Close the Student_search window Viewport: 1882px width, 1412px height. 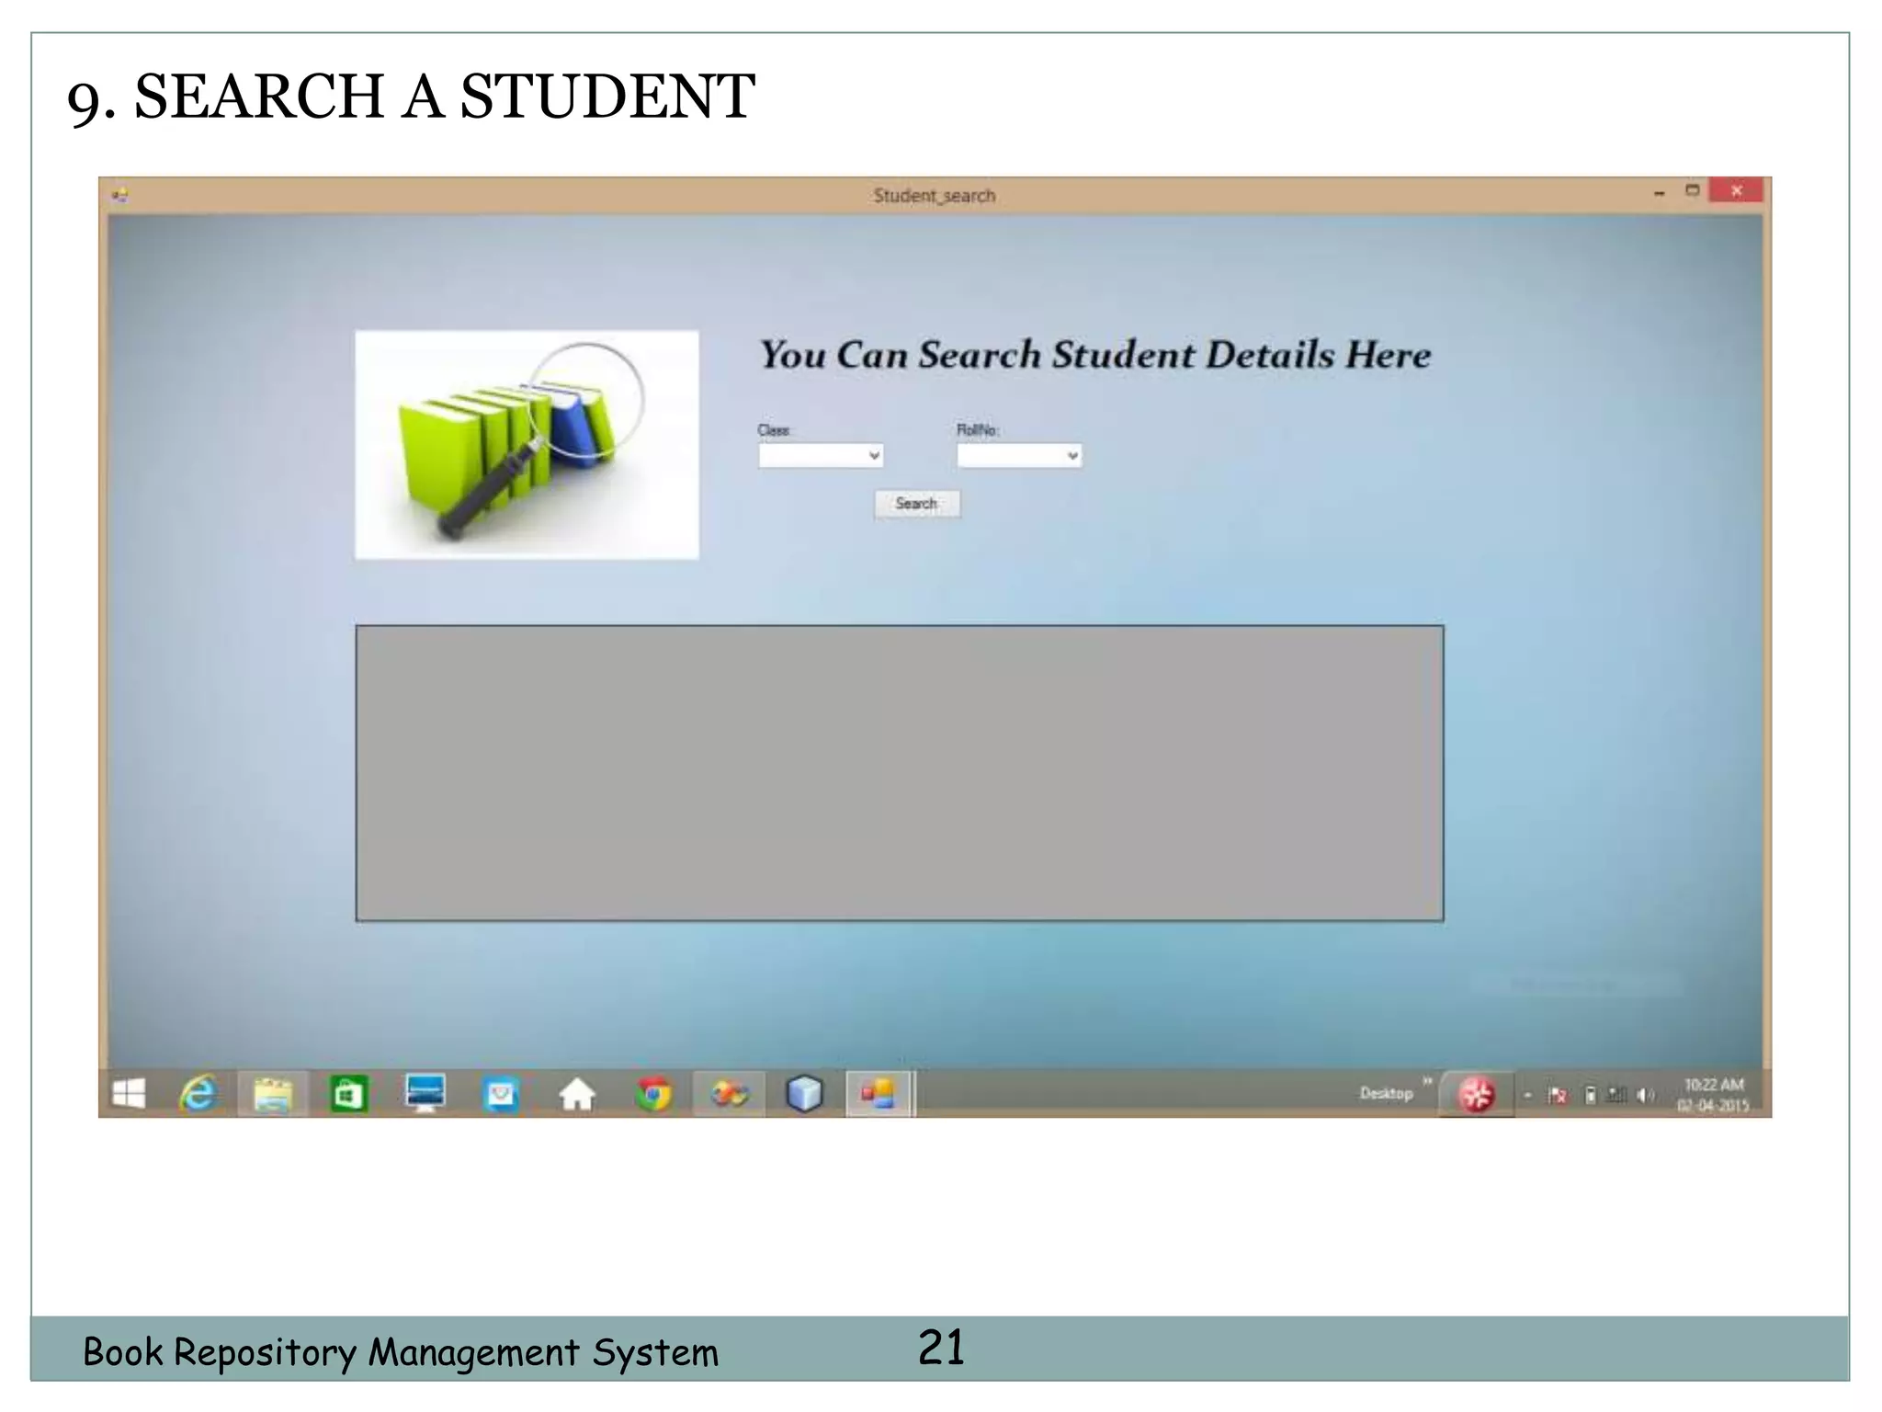(1736, 190)
